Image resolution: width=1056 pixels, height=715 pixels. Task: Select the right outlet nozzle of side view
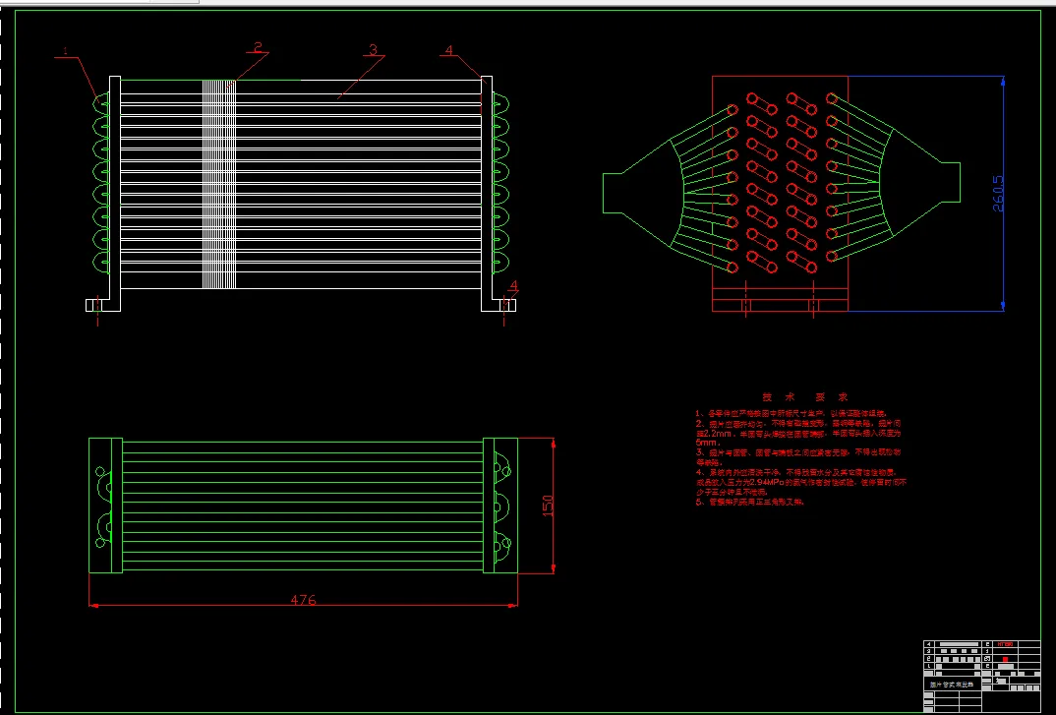tap(950, 181)
